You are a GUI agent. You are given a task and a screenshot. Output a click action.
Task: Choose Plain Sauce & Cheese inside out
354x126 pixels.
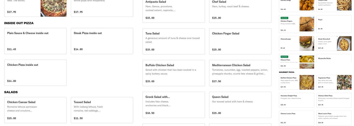coord(35,41)
